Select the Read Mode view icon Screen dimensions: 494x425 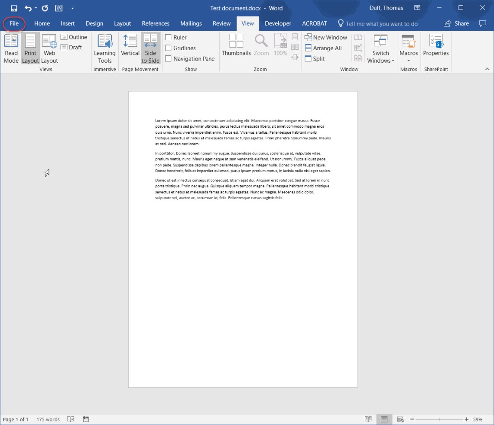[x=11, y=48]
